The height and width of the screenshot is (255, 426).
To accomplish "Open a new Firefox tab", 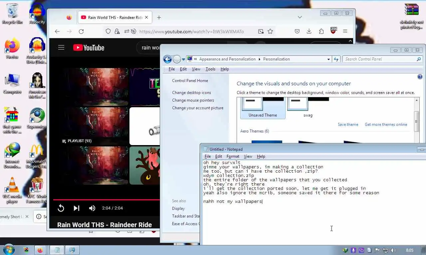I will [x=159, y=18].
